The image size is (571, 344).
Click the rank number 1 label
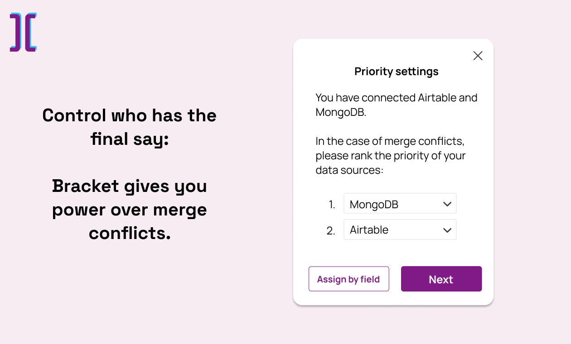point(332,205)
